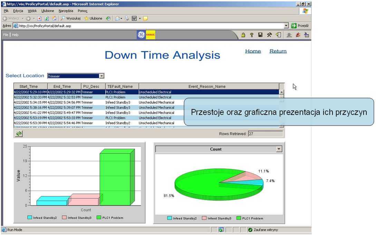
Task: Click the rightmost portal toolbar icon with the arrow
Action: click(307, 35)
